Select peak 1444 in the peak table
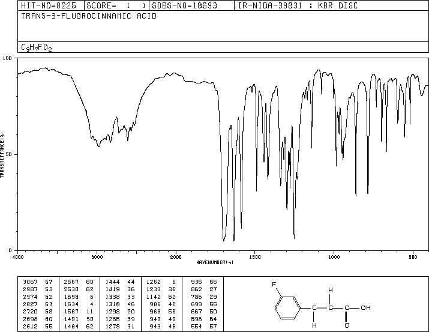This screenshot has height=332, width=429. tap(112, 282)
